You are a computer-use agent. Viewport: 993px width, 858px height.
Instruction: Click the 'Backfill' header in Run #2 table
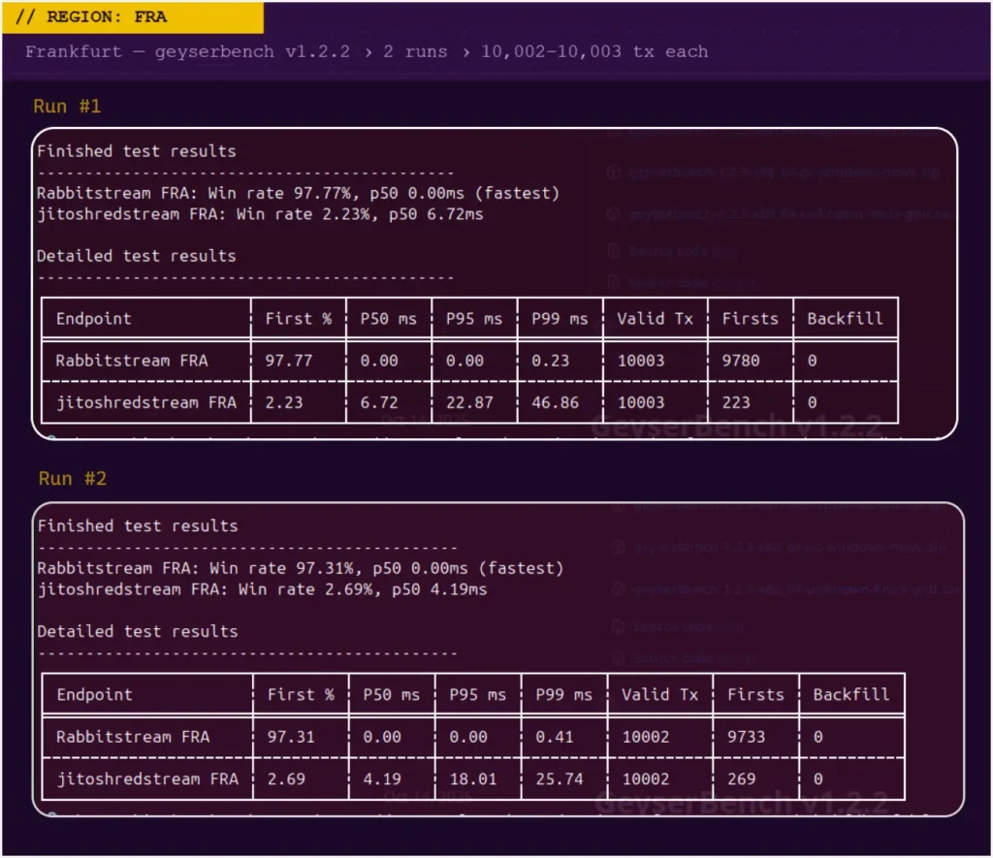(x=851, y=694)
